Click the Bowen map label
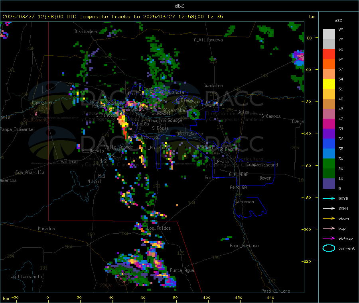This screenshot has width=359, height=303. (265, 178)
